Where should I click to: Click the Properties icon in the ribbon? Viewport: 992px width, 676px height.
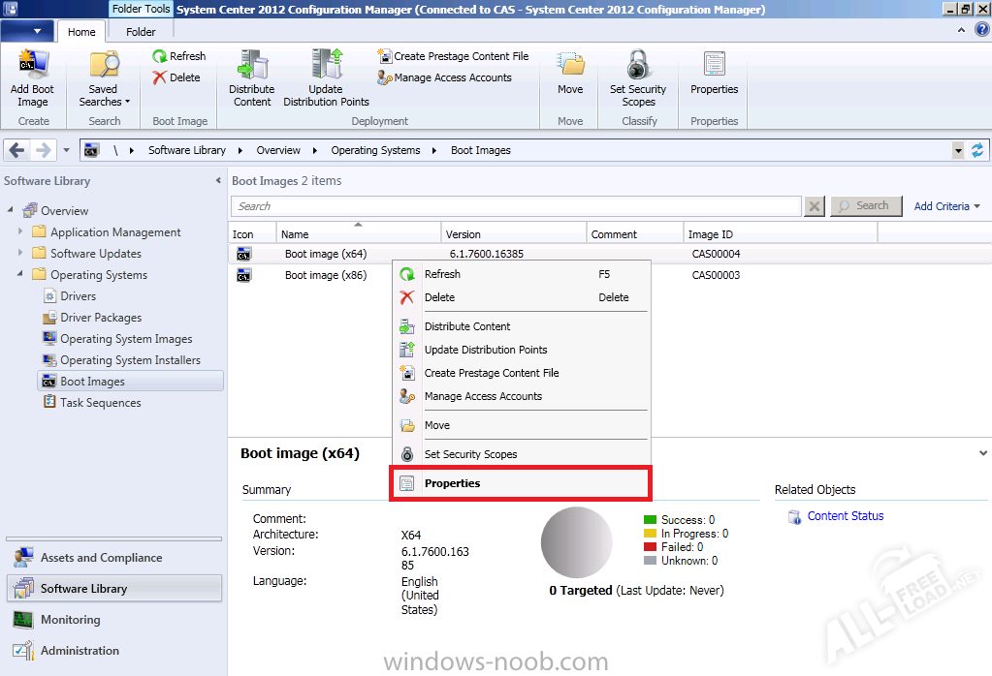714,73
